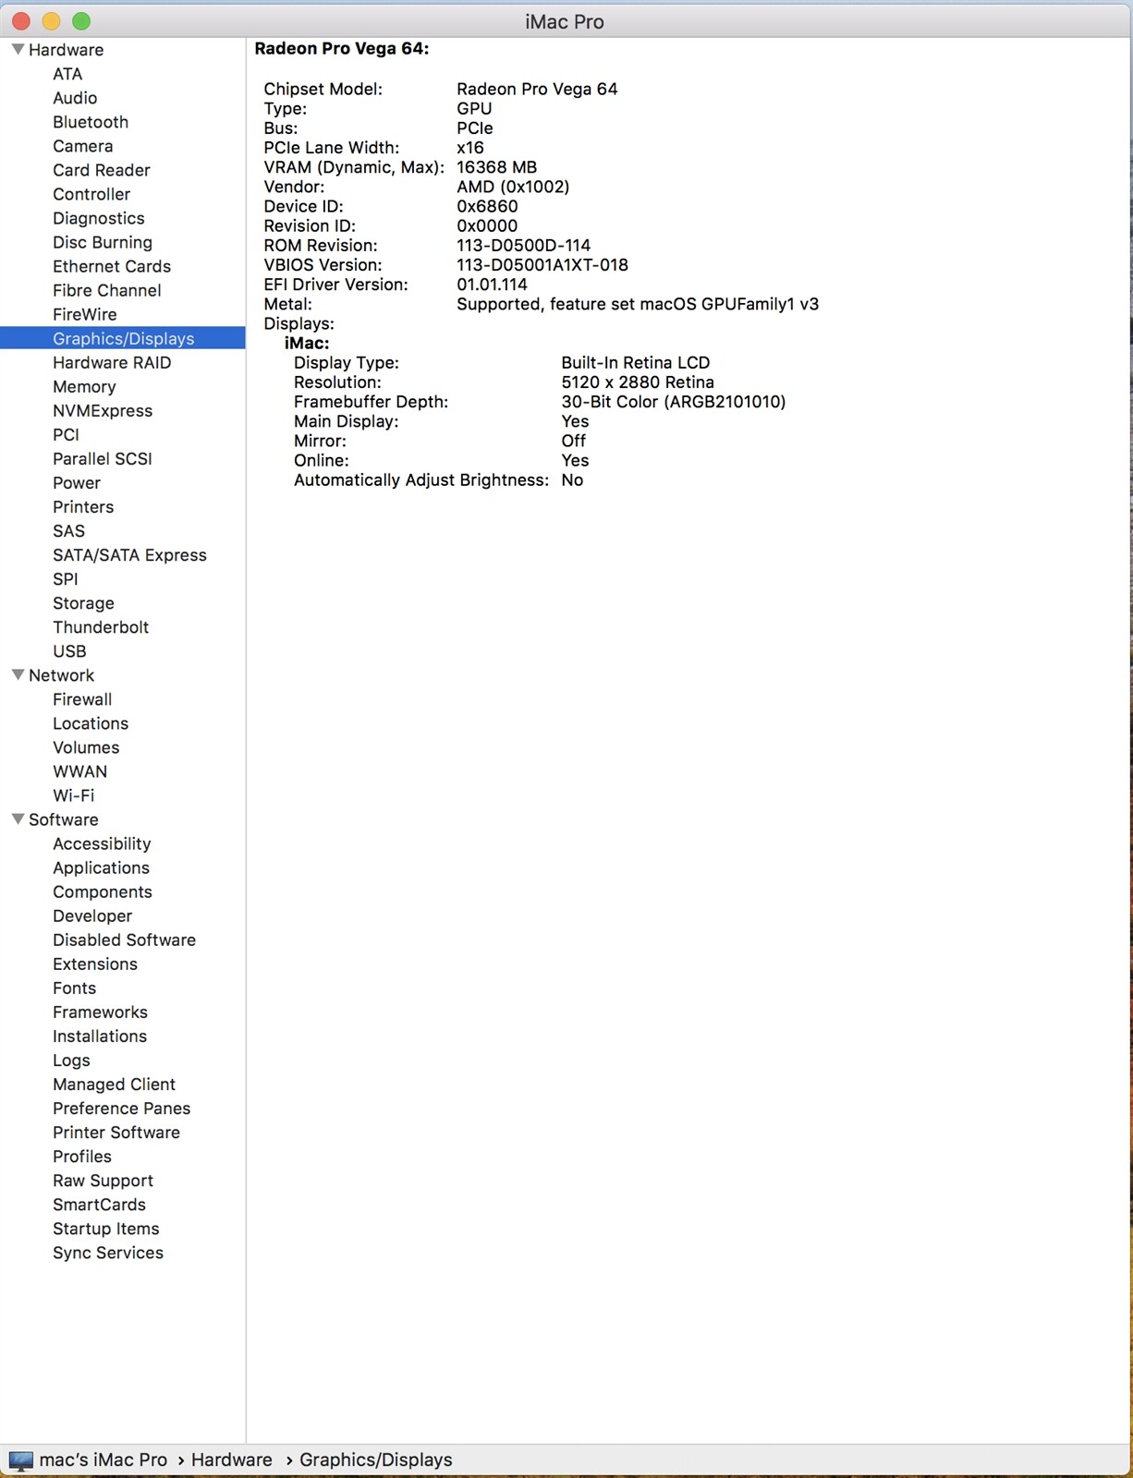Select Profiles in the sidebar
The image size is (1133, 1478).
[82, 1156]
